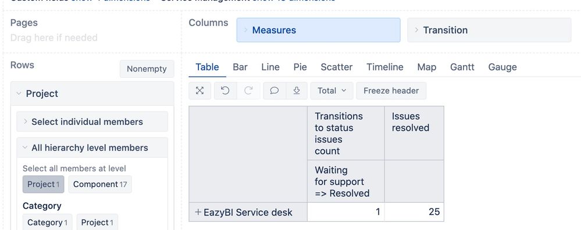Viewport: 581px width, 230px height.
Task: Select Project level members button
Action: pos(44,184)
